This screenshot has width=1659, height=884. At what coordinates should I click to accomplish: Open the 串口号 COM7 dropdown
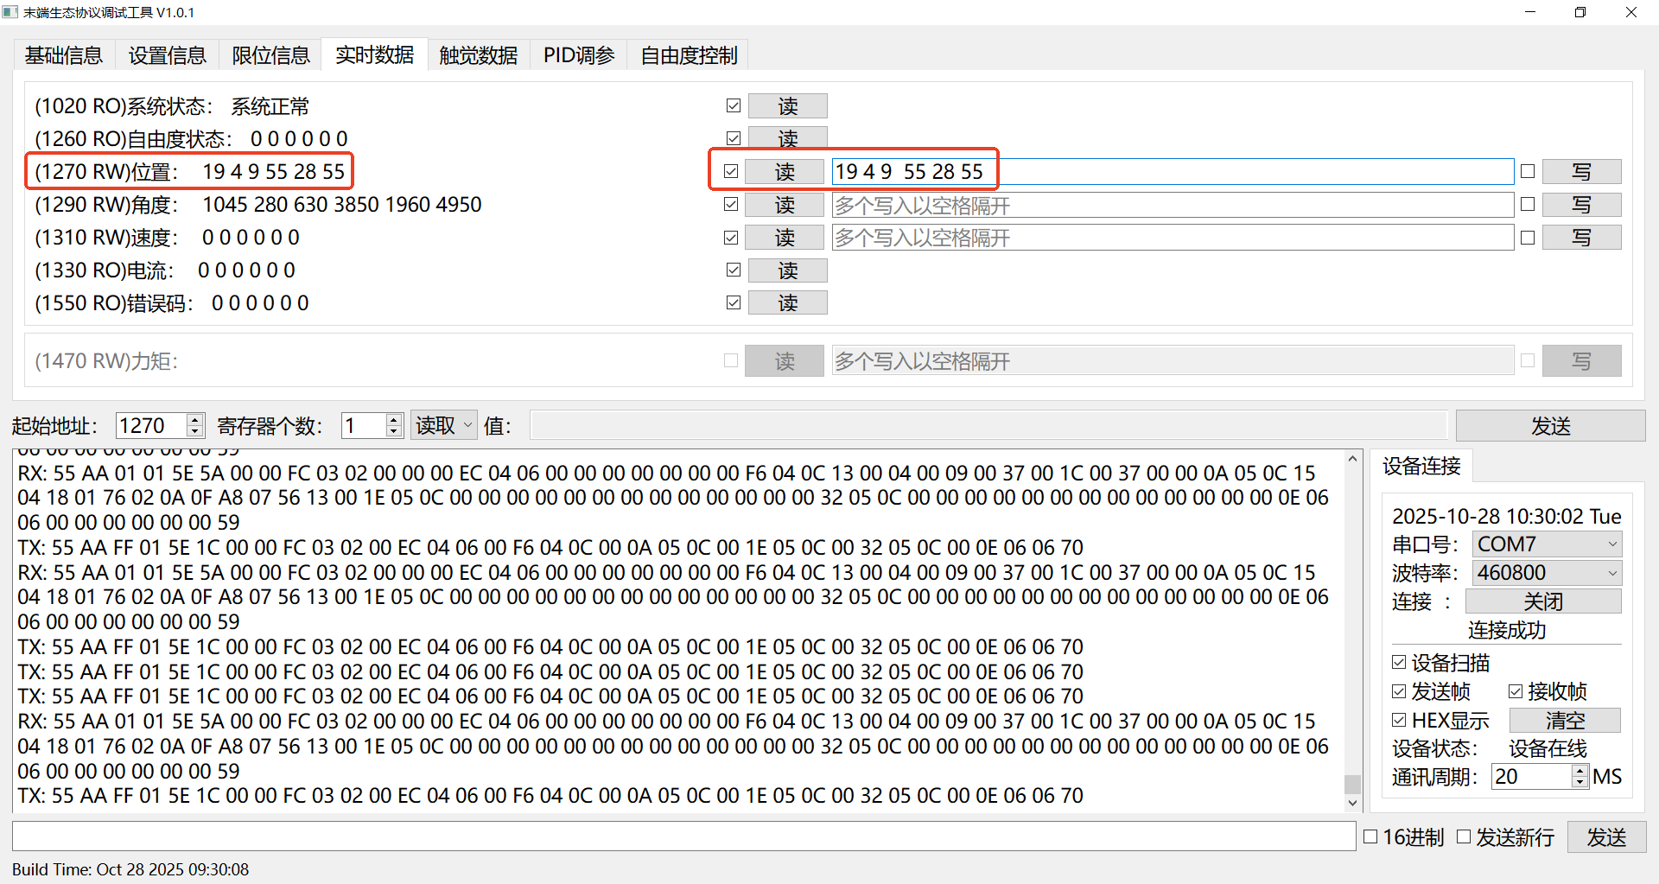coord(1547,544)
